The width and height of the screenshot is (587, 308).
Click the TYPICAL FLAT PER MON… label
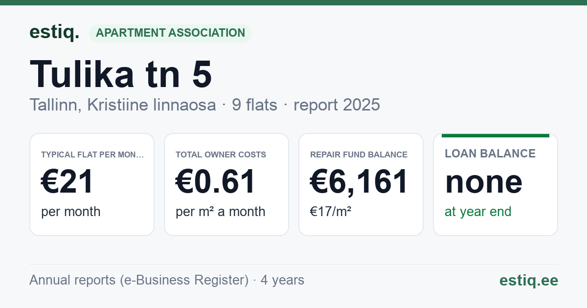coord(92,154)
